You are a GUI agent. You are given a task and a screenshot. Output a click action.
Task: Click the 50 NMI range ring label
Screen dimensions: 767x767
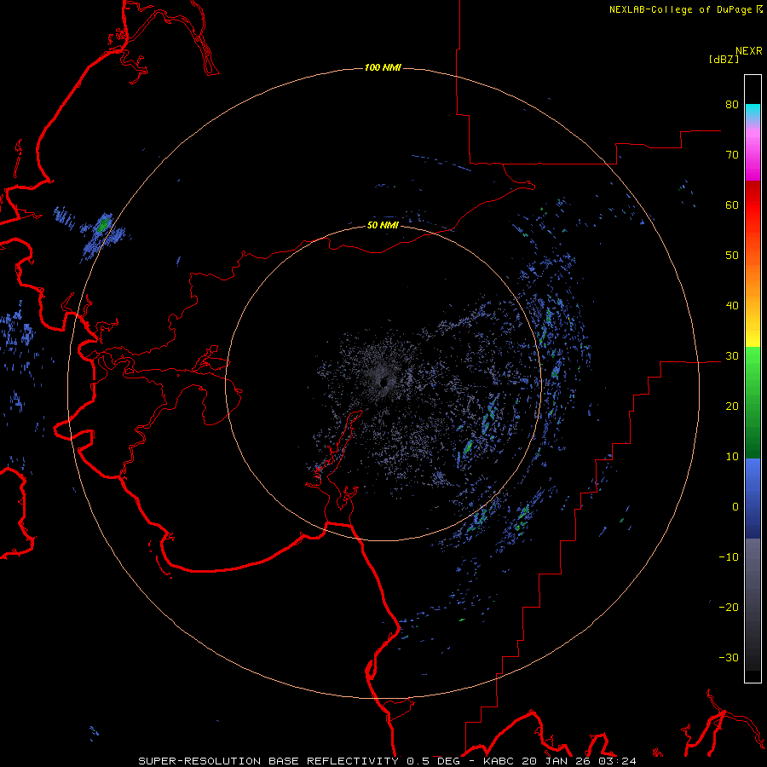click(x=383, y=226)
